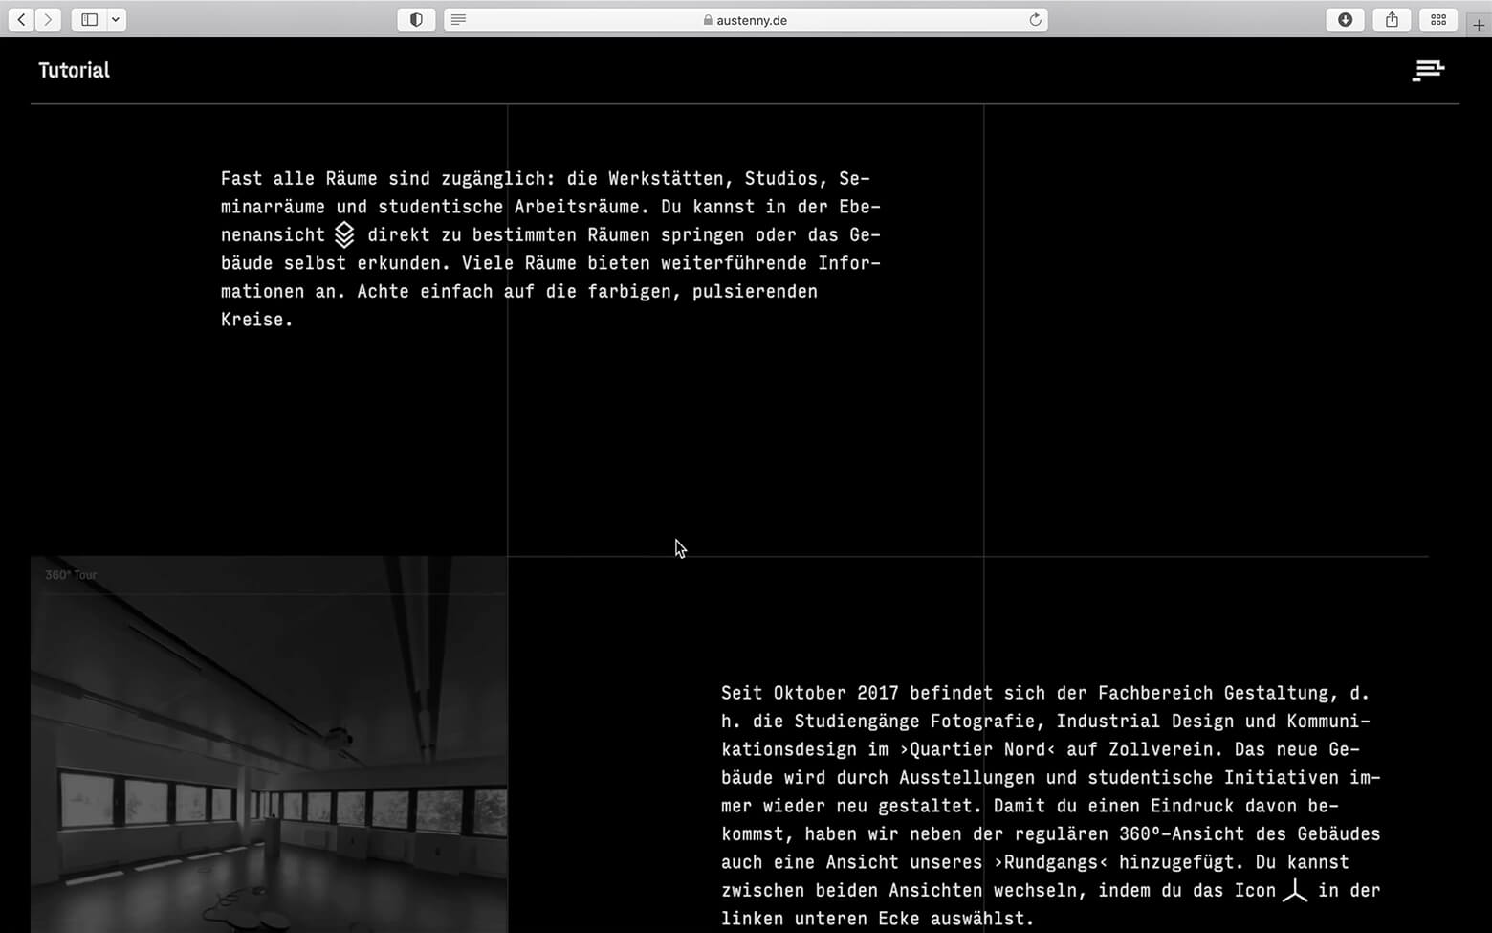Click the '360° Tour' label
This screenshot has width=1492, height=933.
point(71,575)
